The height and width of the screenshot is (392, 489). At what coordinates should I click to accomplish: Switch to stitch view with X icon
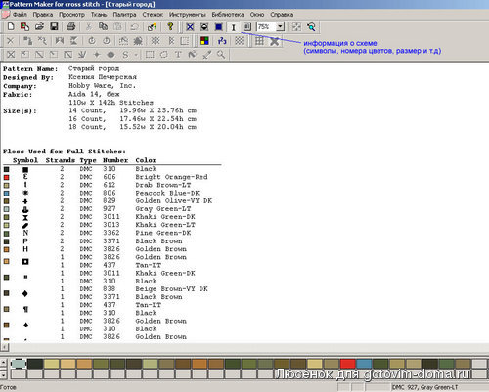point(190,27)
